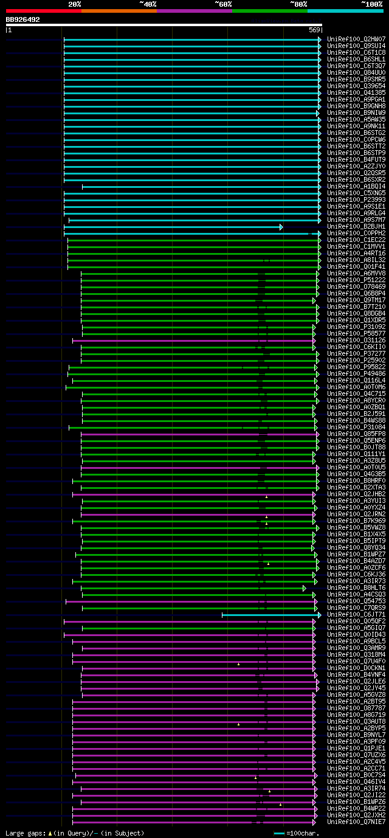Click the UniRef100_A5AW35 hit name
389x838 pixels.
pos(356,120)
